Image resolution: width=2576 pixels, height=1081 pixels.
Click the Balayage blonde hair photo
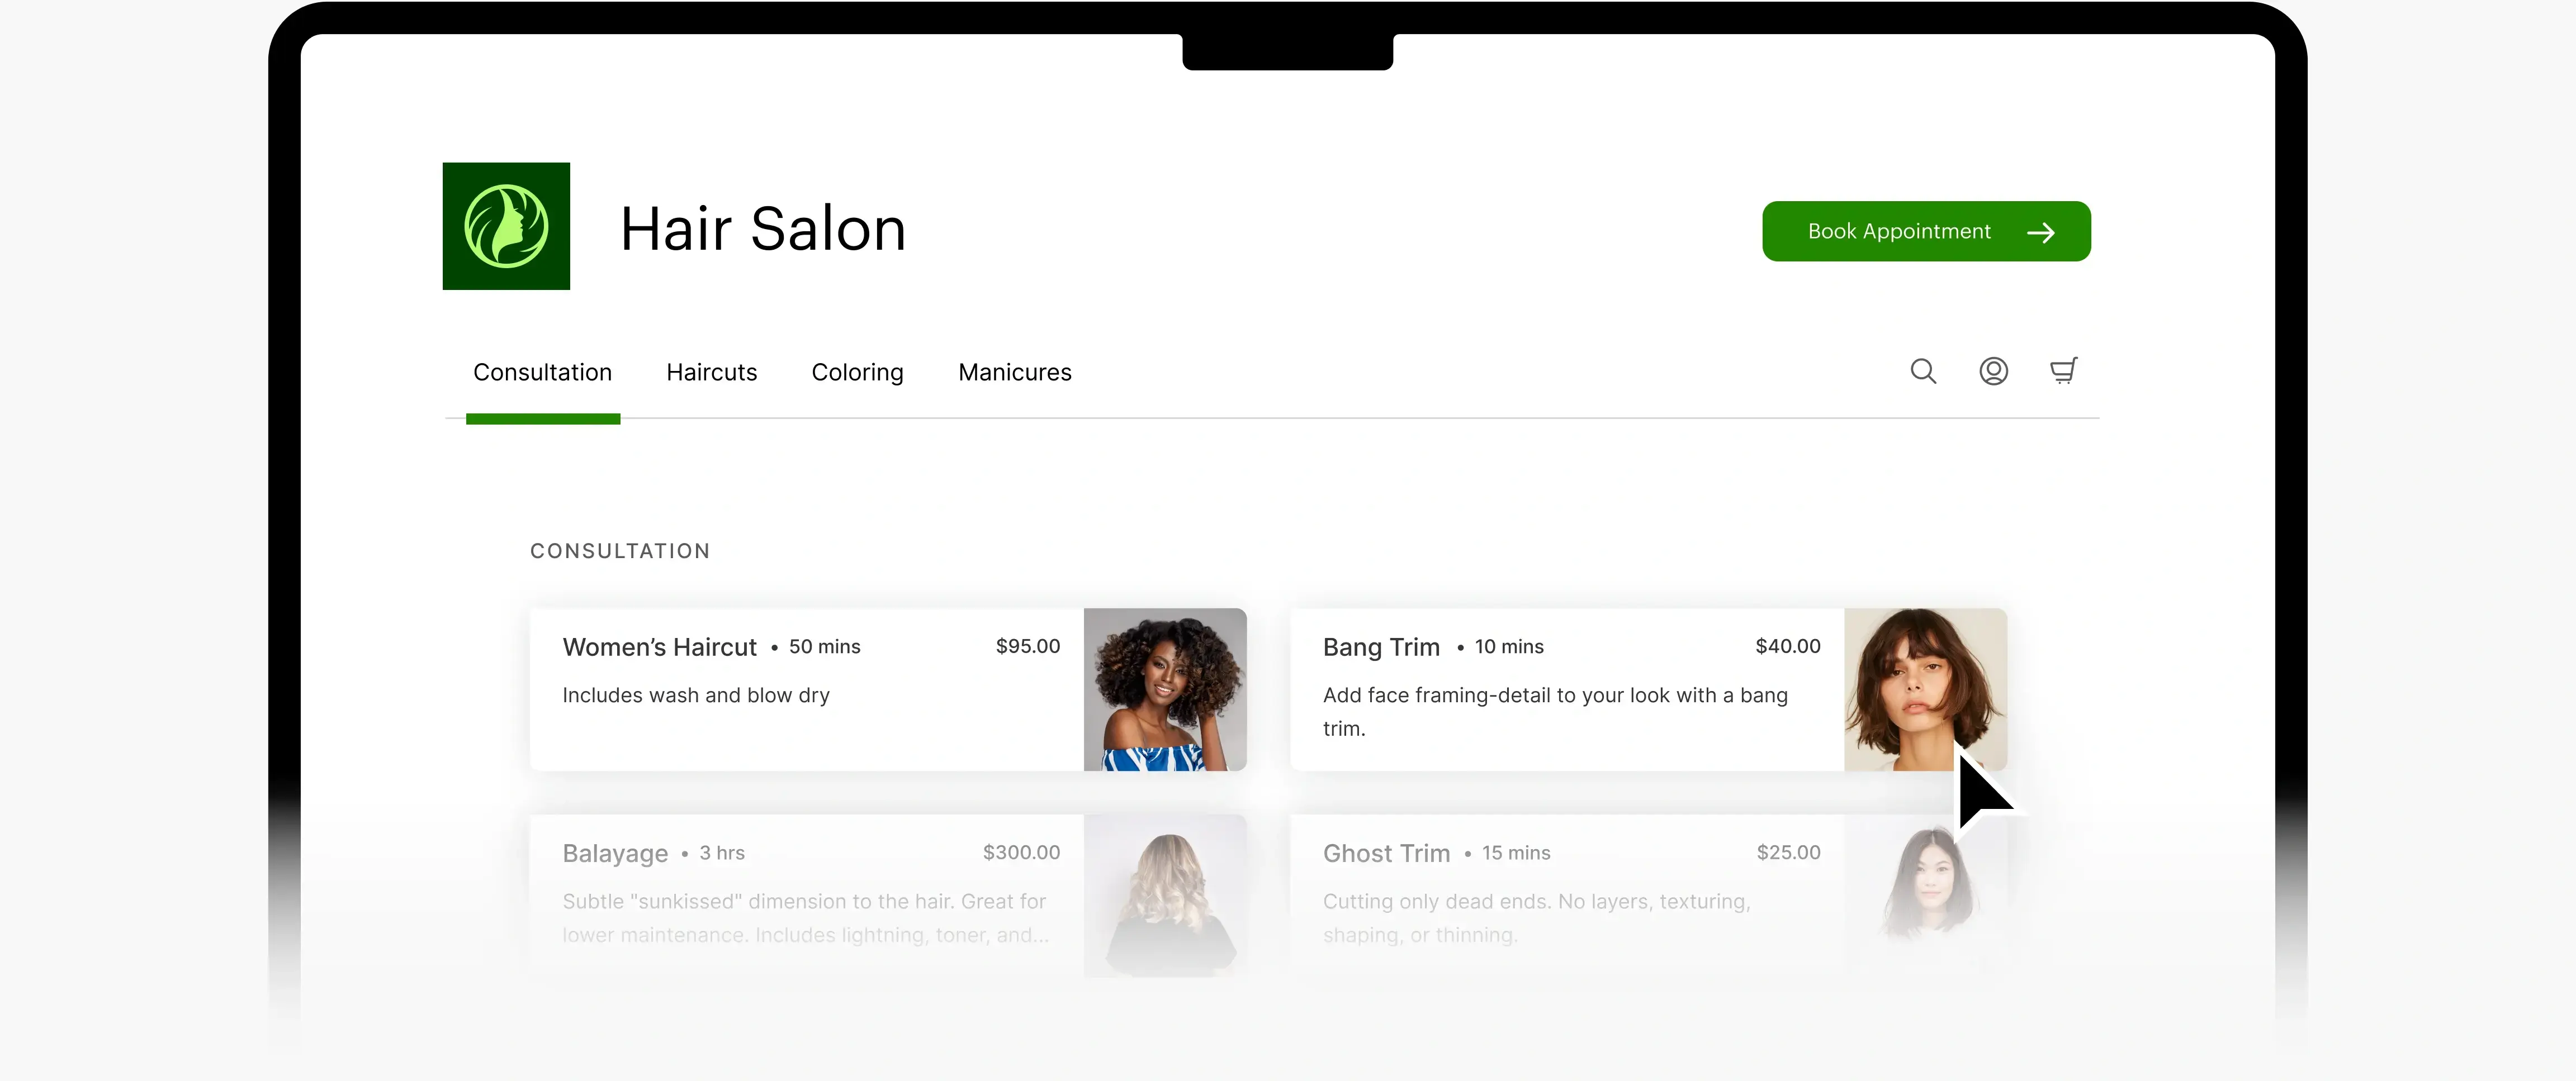tap(1165, 895)
